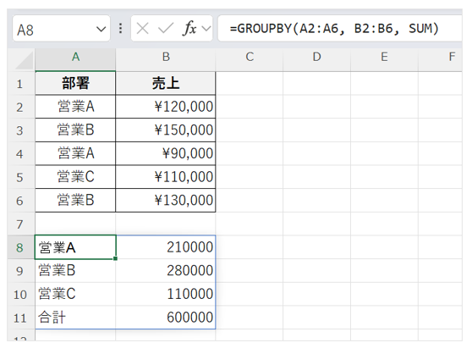
Task: Click the 600000 total cell
Action: [x=166, y=318]
